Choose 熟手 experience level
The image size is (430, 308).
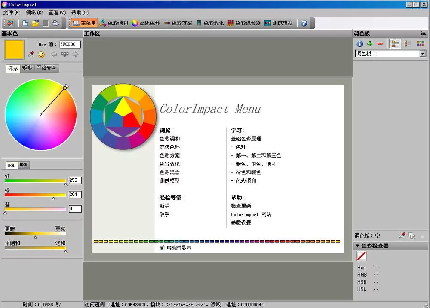click(x=165, y=214)
